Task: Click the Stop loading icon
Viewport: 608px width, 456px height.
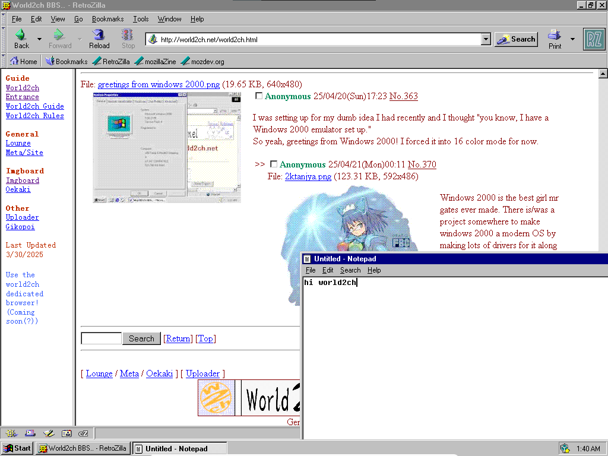Action: click(128, 35)
